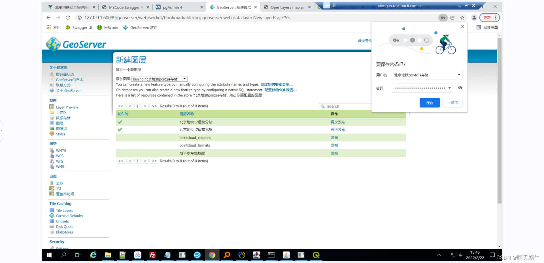This screenshot has width=544, height=263.
Task: Bookmark the page with the star icon
Action: pos(462,18)
